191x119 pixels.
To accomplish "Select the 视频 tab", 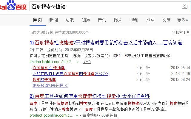I will pyautogui.click(x=134, y=20).
